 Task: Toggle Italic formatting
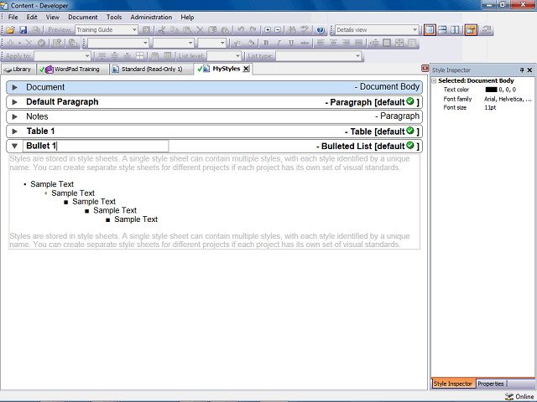pos(279,43)
